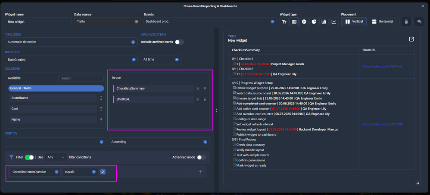This screenshot has height=195, width=430.
Task: Select the Card available column
Action: [53, 109]
